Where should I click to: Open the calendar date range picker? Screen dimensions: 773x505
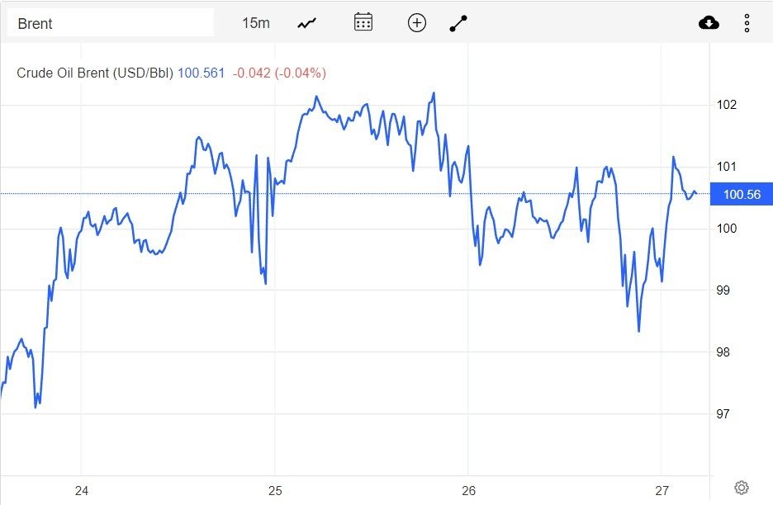pyautogui.click(x=363, y=22)
